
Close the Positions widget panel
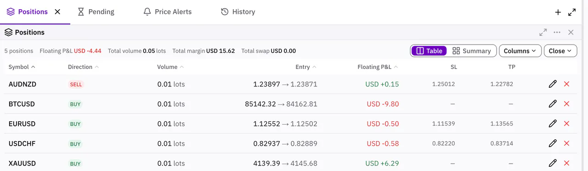(571, 32)
